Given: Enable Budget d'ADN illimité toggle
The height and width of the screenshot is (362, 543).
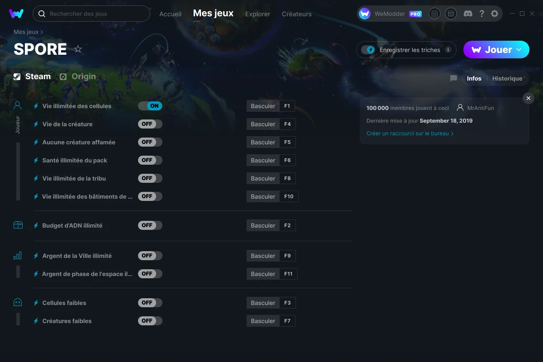Looking at the screenshot, I should pyautogui.click(x=150, y=225).
